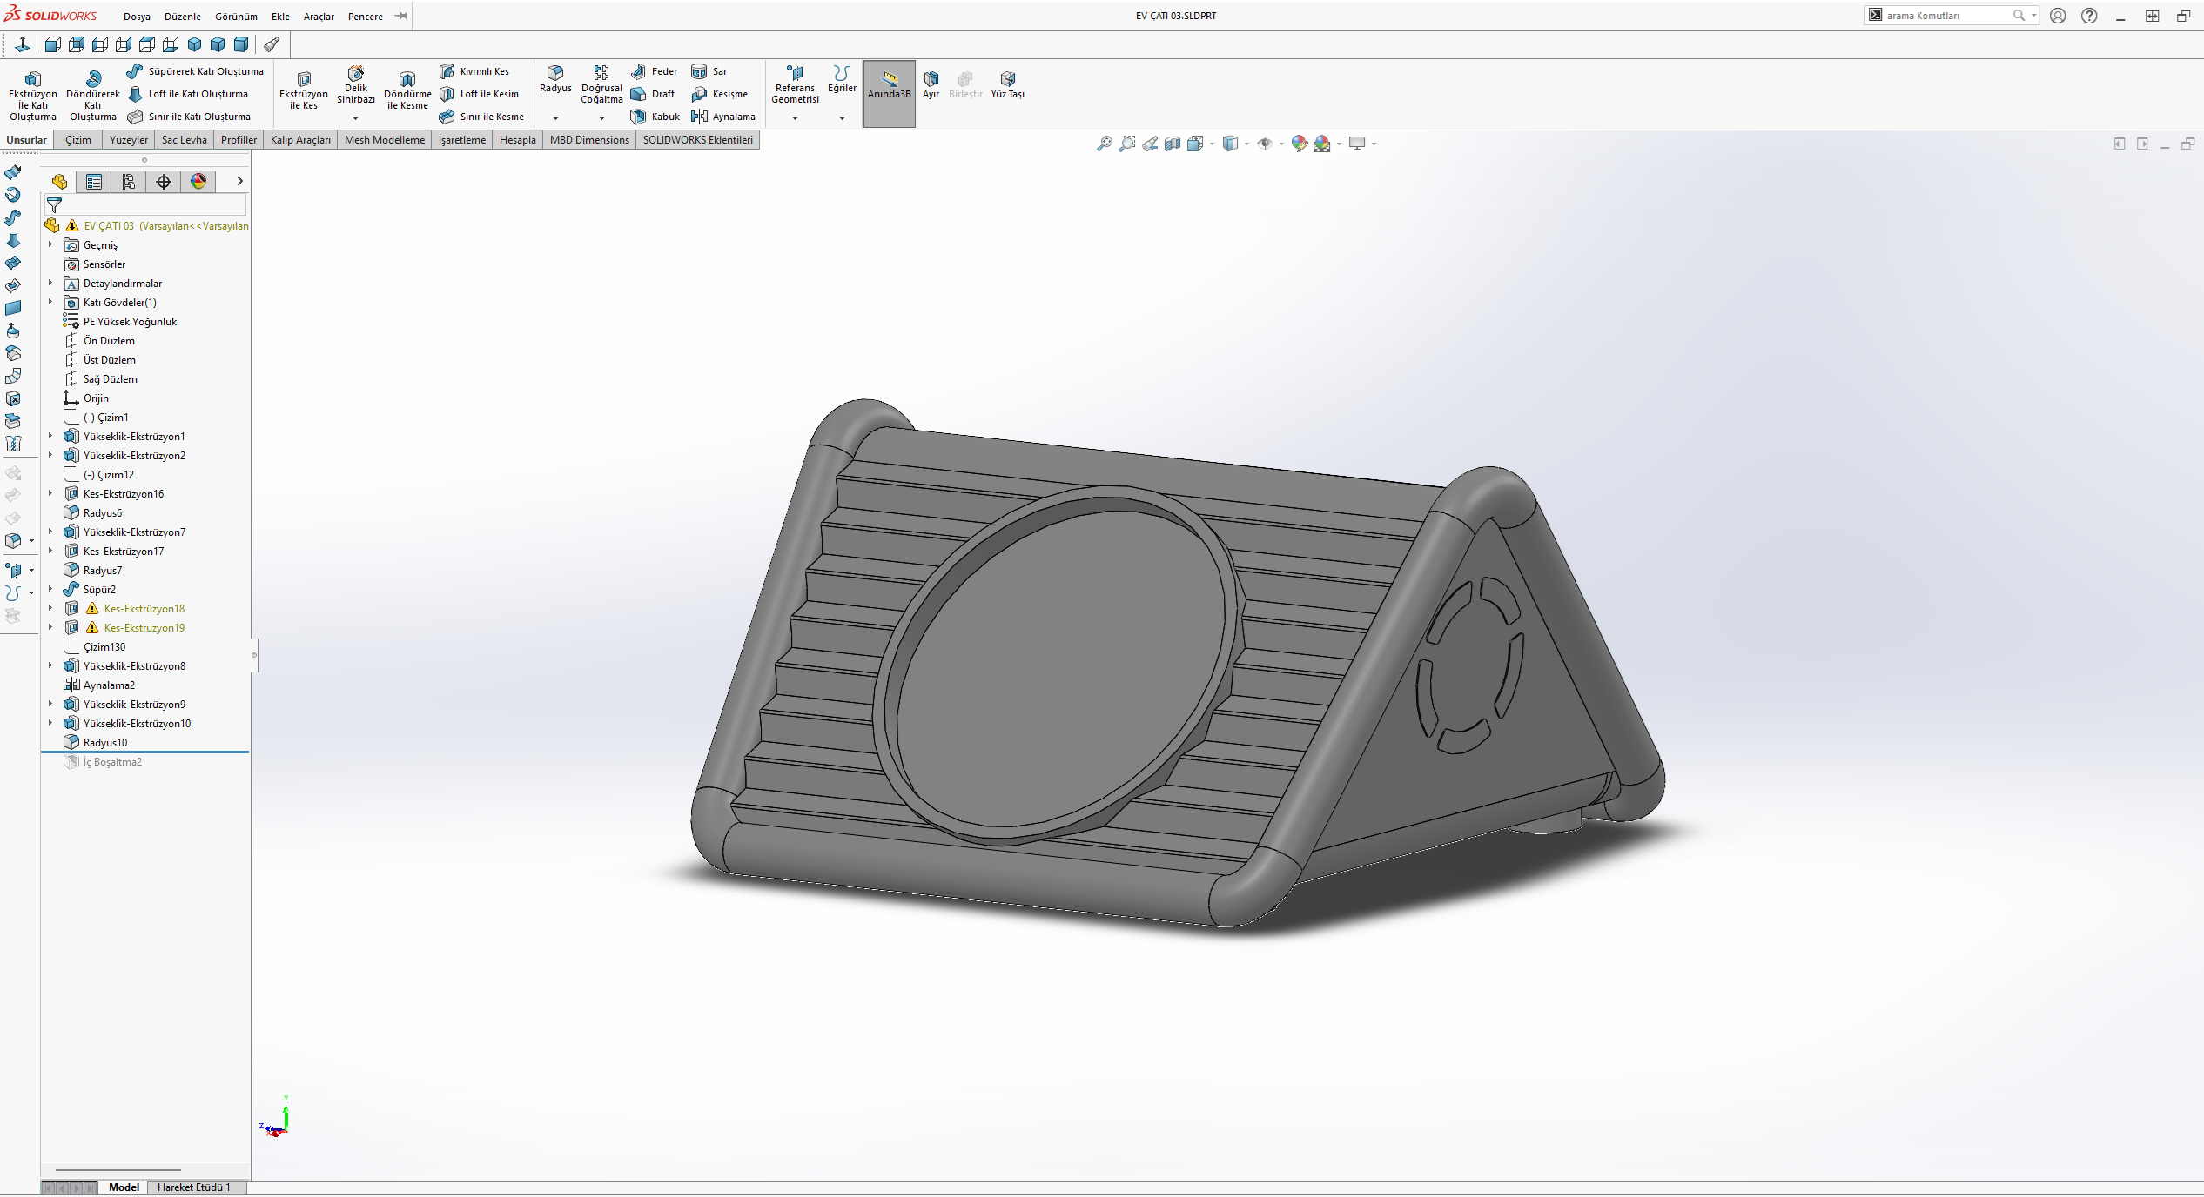Expand the Geçmiş tree node
This screenshot has width=2204, height=1197.
click(50, 244)
